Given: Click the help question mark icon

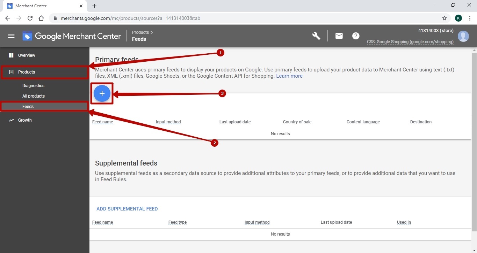Looking at the screenshot, I should (356, 36).
